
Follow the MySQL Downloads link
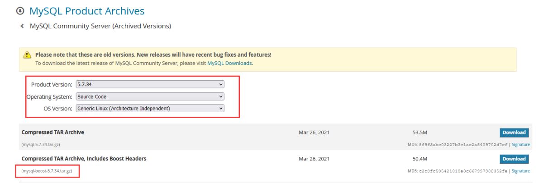point(229,63)
